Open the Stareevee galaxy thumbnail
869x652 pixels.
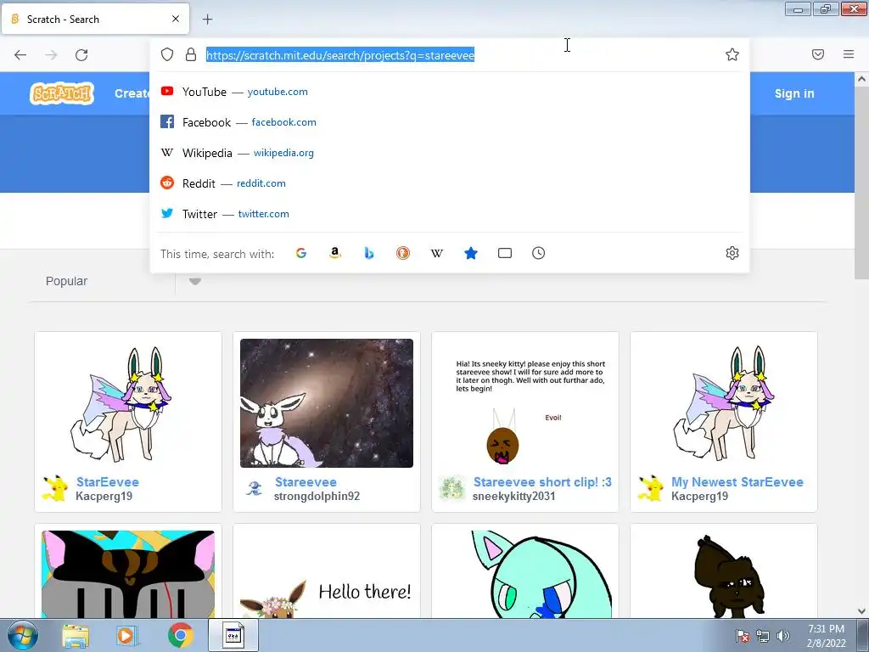coord(327,403)
